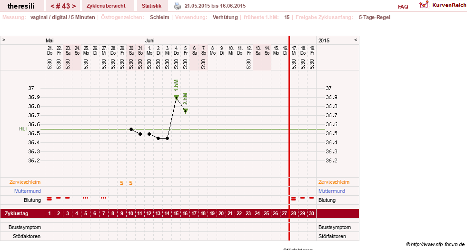Click the S mucus entry on 29. Fr
Screen dimensions: 467x250
coord(121,183)
